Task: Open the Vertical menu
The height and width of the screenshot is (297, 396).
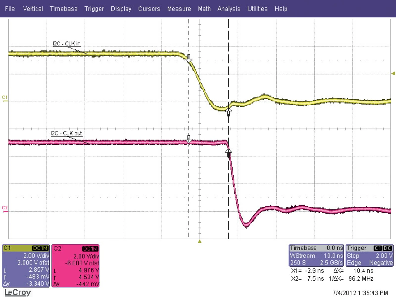Action: 33,9
